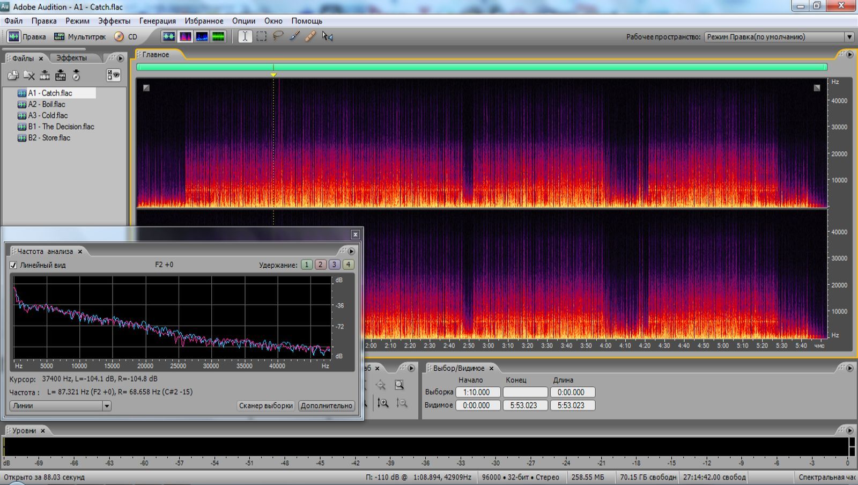Click the Дополнительно button
The image size is (858, 485).
(326, 406)
